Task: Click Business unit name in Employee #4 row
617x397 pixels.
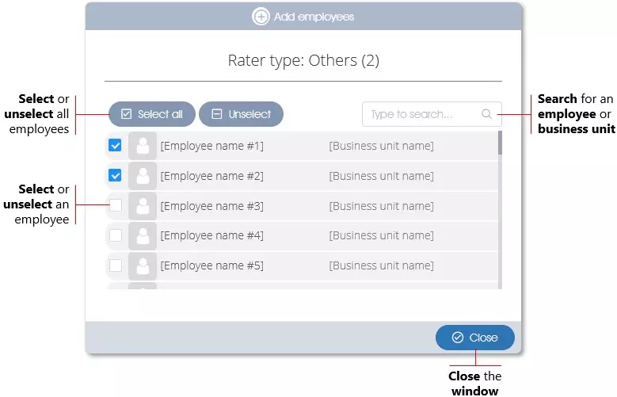Action: (381, 235)
